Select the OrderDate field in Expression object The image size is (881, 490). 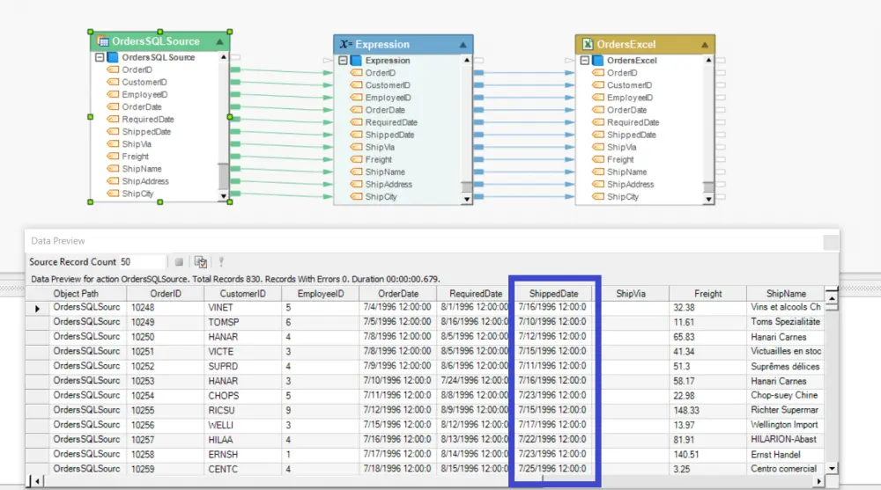385,109
